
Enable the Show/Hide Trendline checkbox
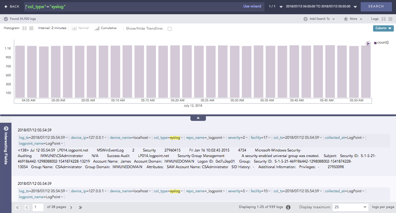click(169, 28)
